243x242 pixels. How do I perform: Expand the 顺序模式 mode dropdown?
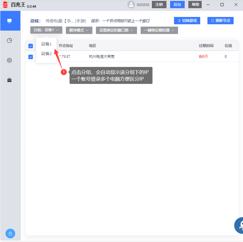pos(79,30)
